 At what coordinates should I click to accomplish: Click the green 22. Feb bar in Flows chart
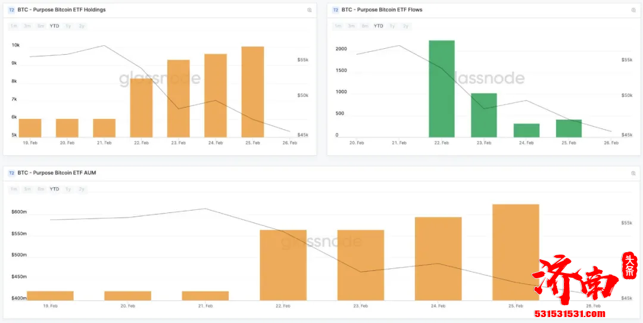coord(441,89)
